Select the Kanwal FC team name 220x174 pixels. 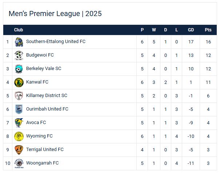pyautogui.click(x=37, y=82)
